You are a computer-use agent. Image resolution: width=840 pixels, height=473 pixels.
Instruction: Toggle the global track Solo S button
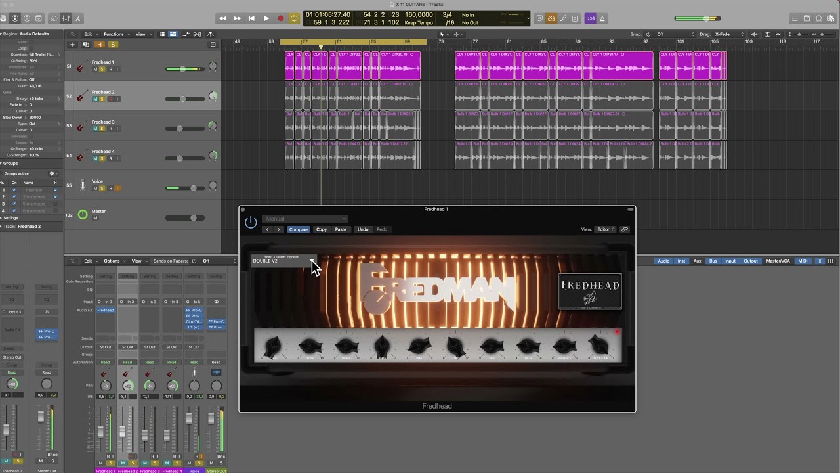[x=113, y=45]
